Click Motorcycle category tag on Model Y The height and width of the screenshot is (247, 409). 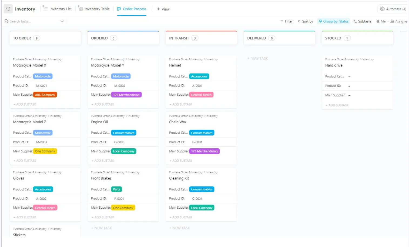pyautogui.click(x=121, y=76)
